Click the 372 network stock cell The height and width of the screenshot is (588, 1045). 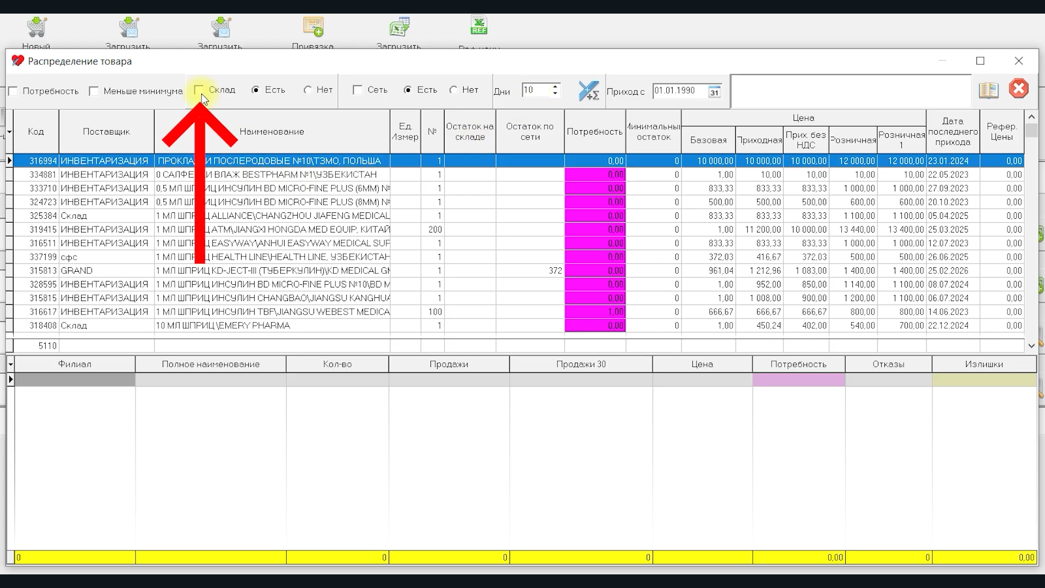530,271
